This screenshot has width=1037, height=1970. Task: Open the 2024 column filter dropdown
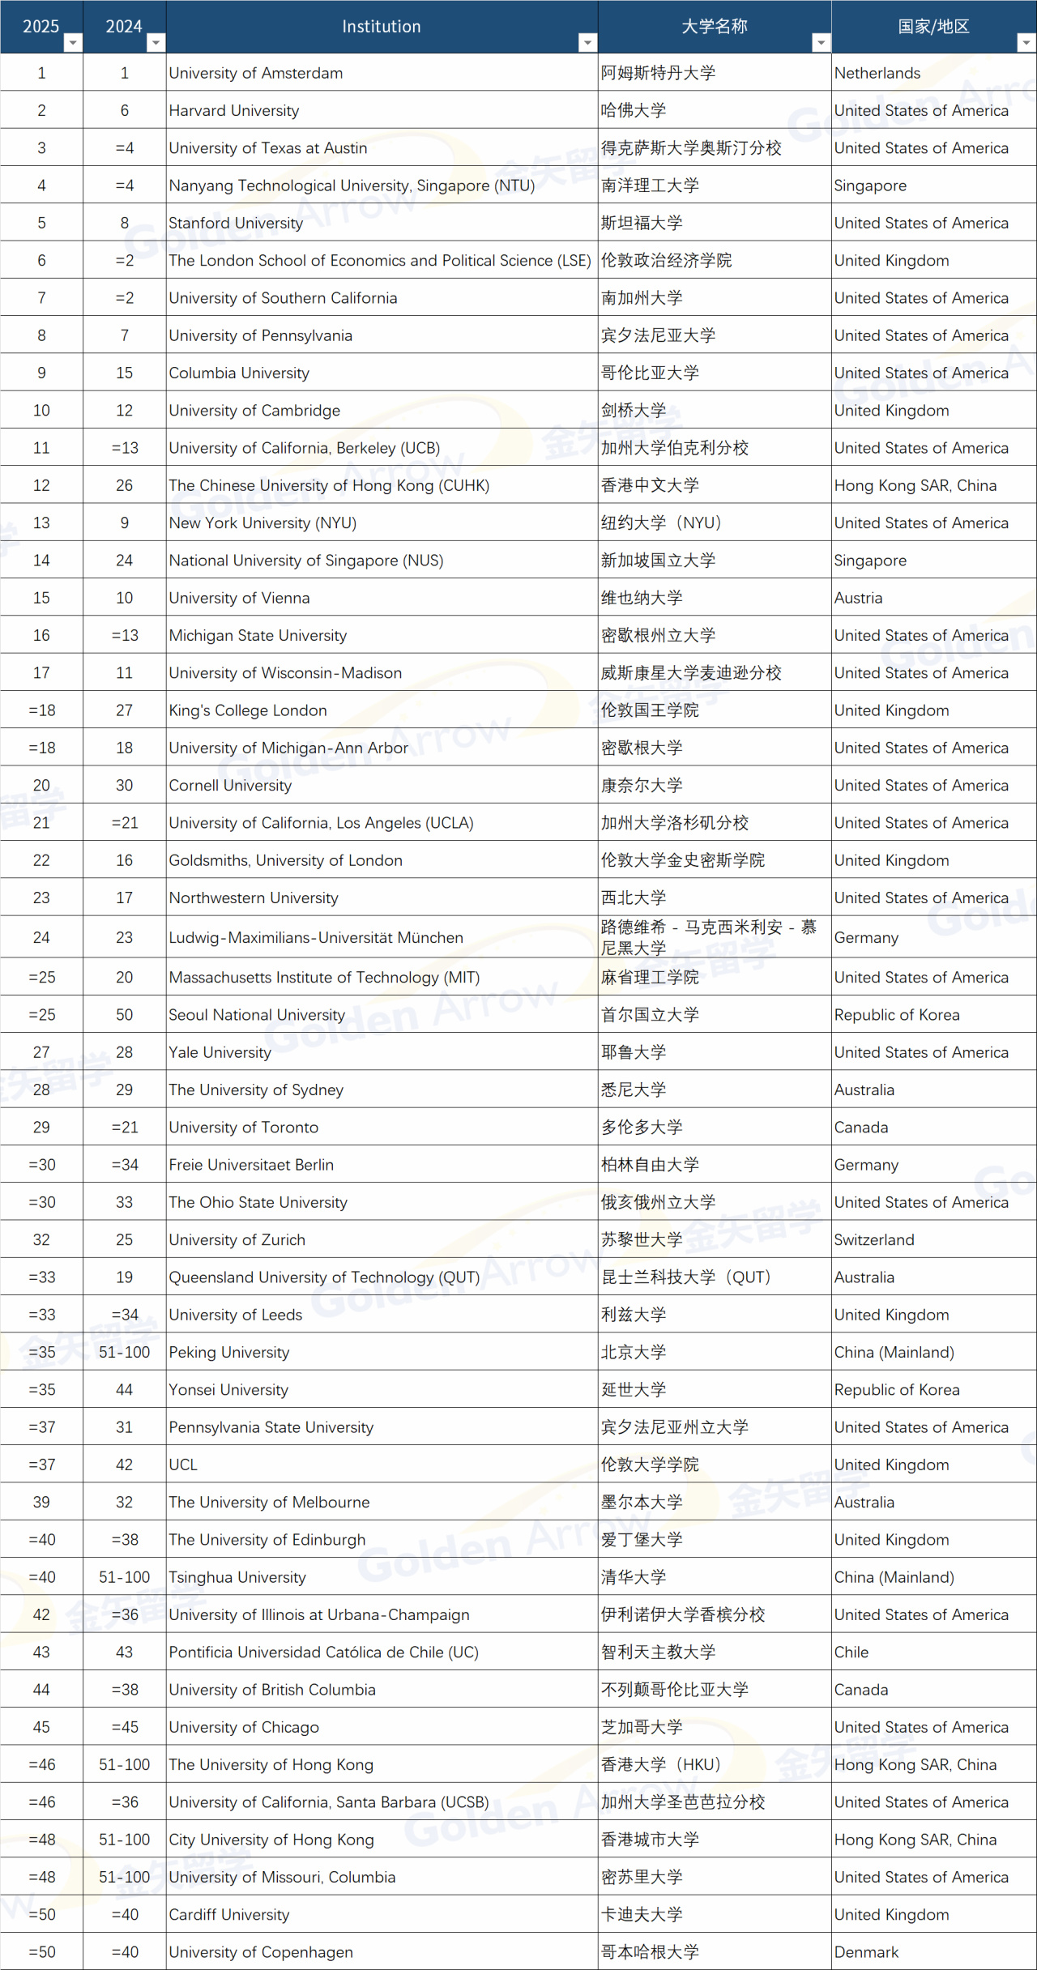point(156,43)
